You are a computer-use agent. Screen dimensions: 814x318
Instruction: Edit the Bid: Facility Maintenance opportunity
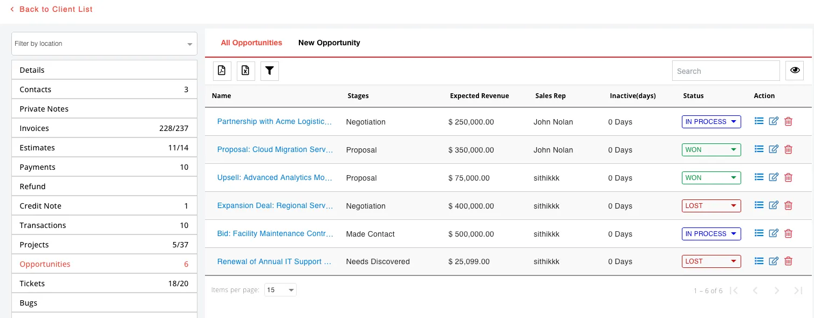pyautogui.click(x=774, y=233)
